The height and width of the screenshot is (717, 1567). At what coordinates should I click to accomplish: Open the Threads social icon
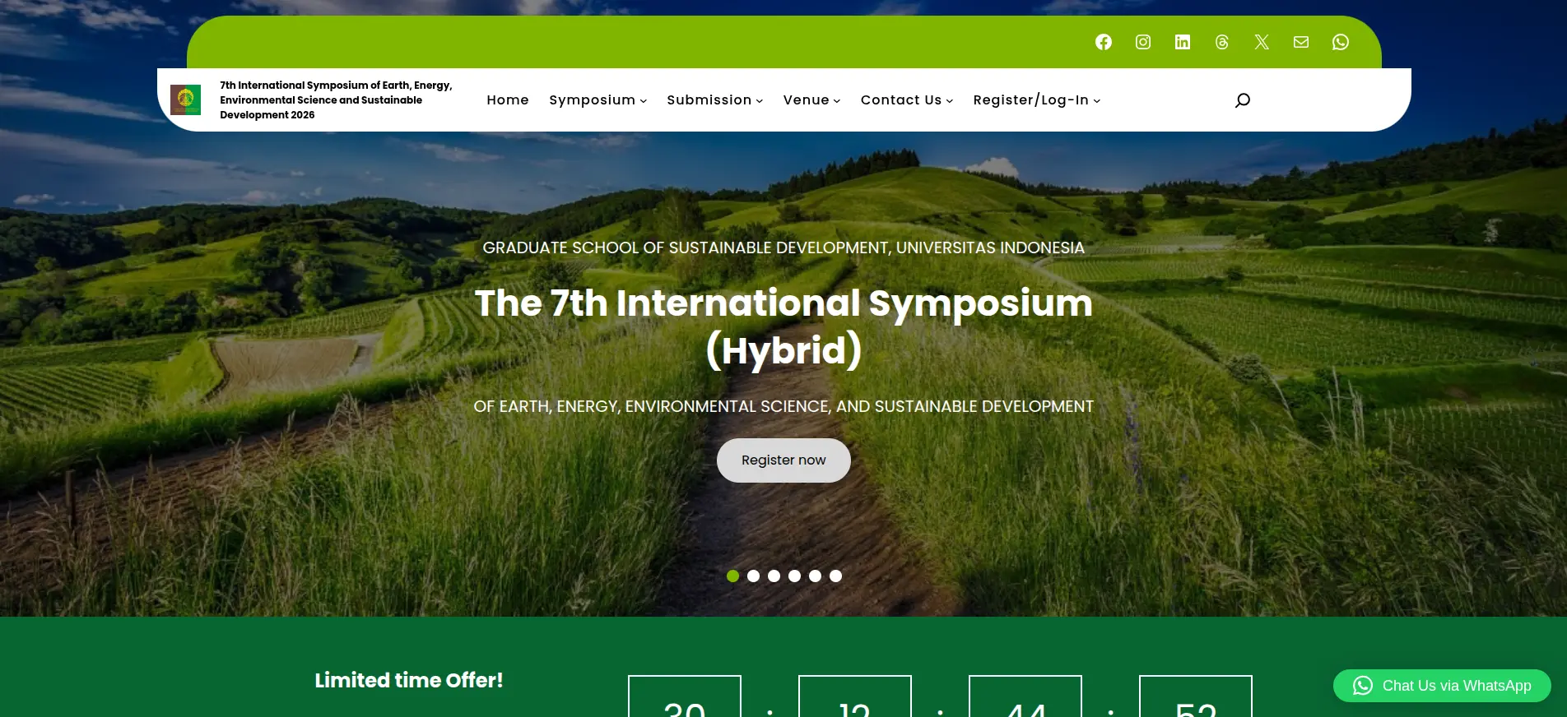[1221, 42]
